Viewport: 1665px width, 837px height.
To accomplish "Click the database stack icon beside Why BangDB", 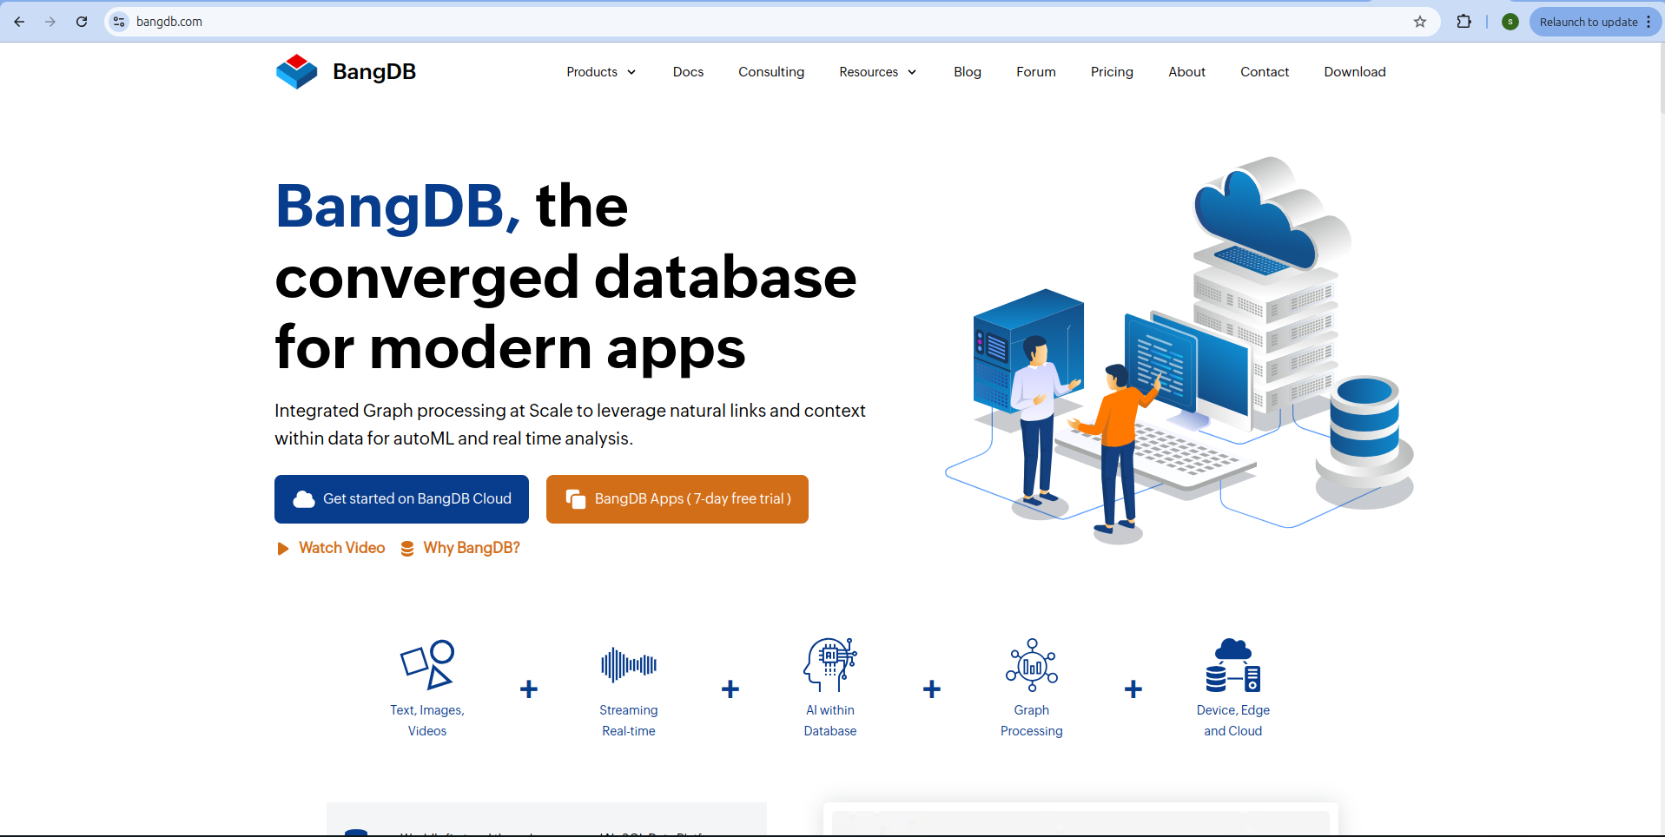I will point(407,549).
